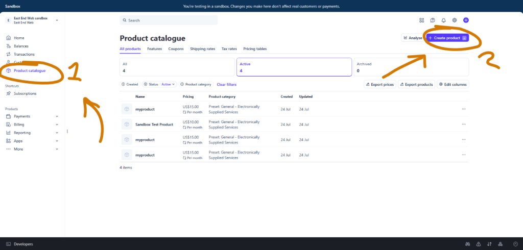Click Export products
Viewport: 523px width, 250px height.
point(416,84)
